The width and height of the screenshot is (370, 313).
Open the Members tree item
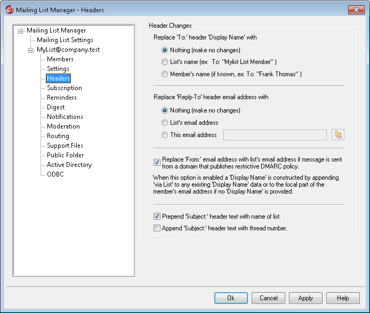tap(60, 59)
